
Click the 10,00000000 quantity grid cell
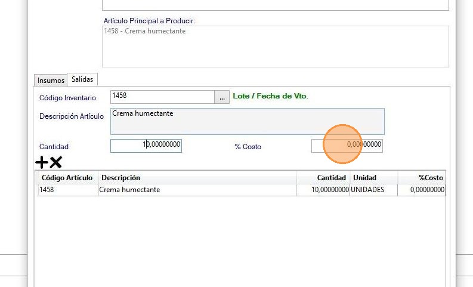324,190
